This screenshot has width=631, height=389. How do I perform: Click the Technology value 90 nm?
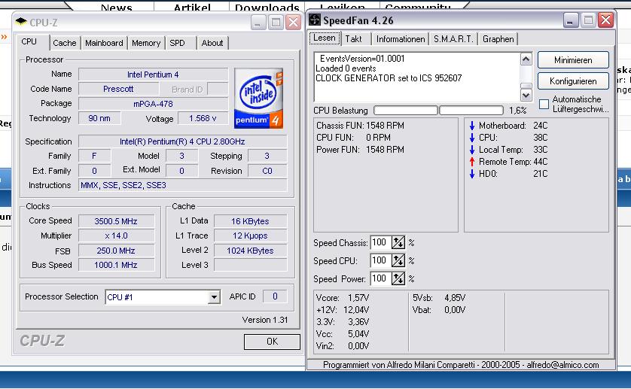click(x=99, y=118)
